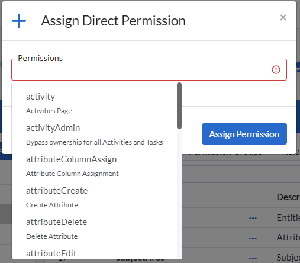Open the three-dot menu on the Attrib row
300x263 pixels.
(x=253, y=238)
